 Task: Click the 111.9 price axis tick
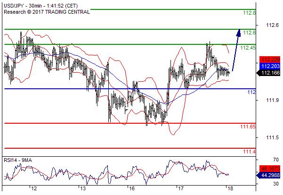tap(272, 100)
